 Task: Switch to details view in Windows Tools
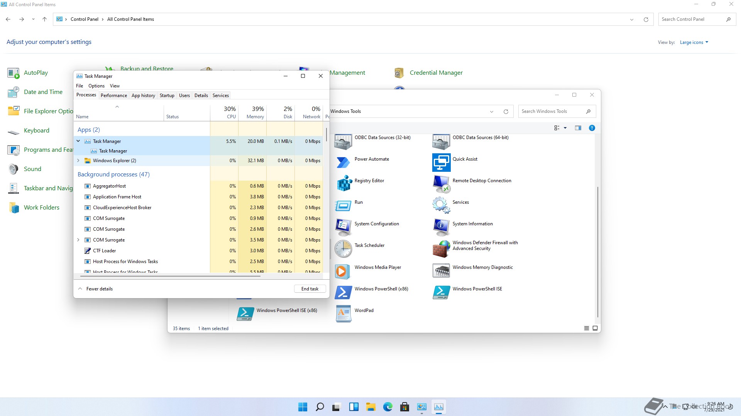tap(586, 328)
